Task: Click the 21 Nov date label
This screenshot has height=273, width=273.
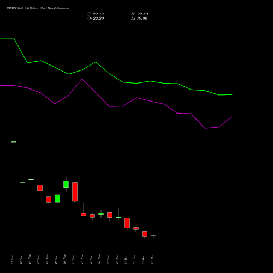Action: click(73, 259)
